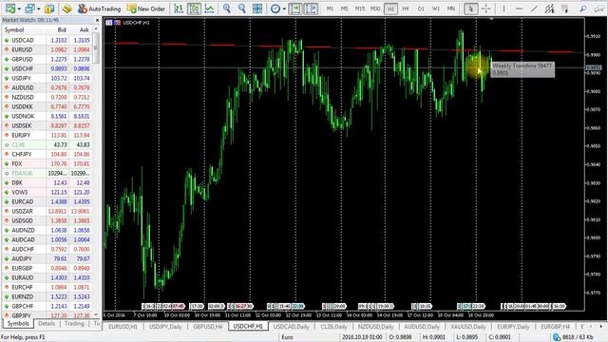The height and width of the screenshot is (342, 608).
Task: Open the chat bubbles icon
Action: 599,9
